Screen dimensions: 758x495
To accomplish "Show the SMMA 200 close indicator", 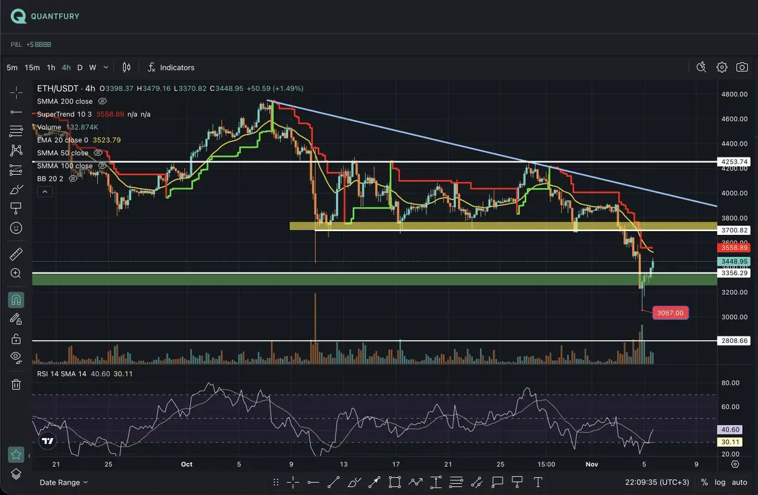I will click(x=103, y=101).
